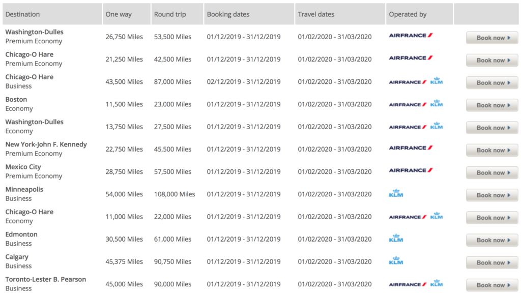Screen dimensions: 521x295
Task: Select the Air France logo for Mexico City
Action: coord(410,170)
